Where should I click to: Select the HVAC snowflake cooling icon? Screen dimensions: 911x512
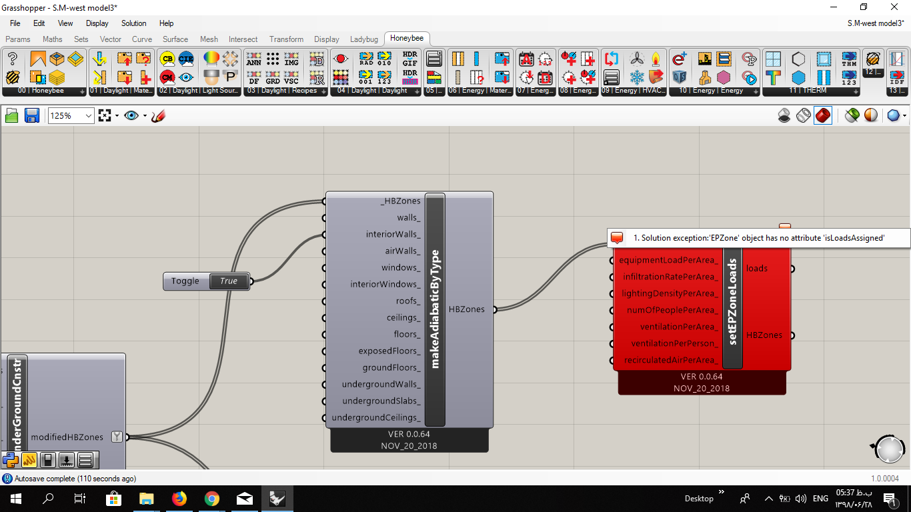coord(637,77)
